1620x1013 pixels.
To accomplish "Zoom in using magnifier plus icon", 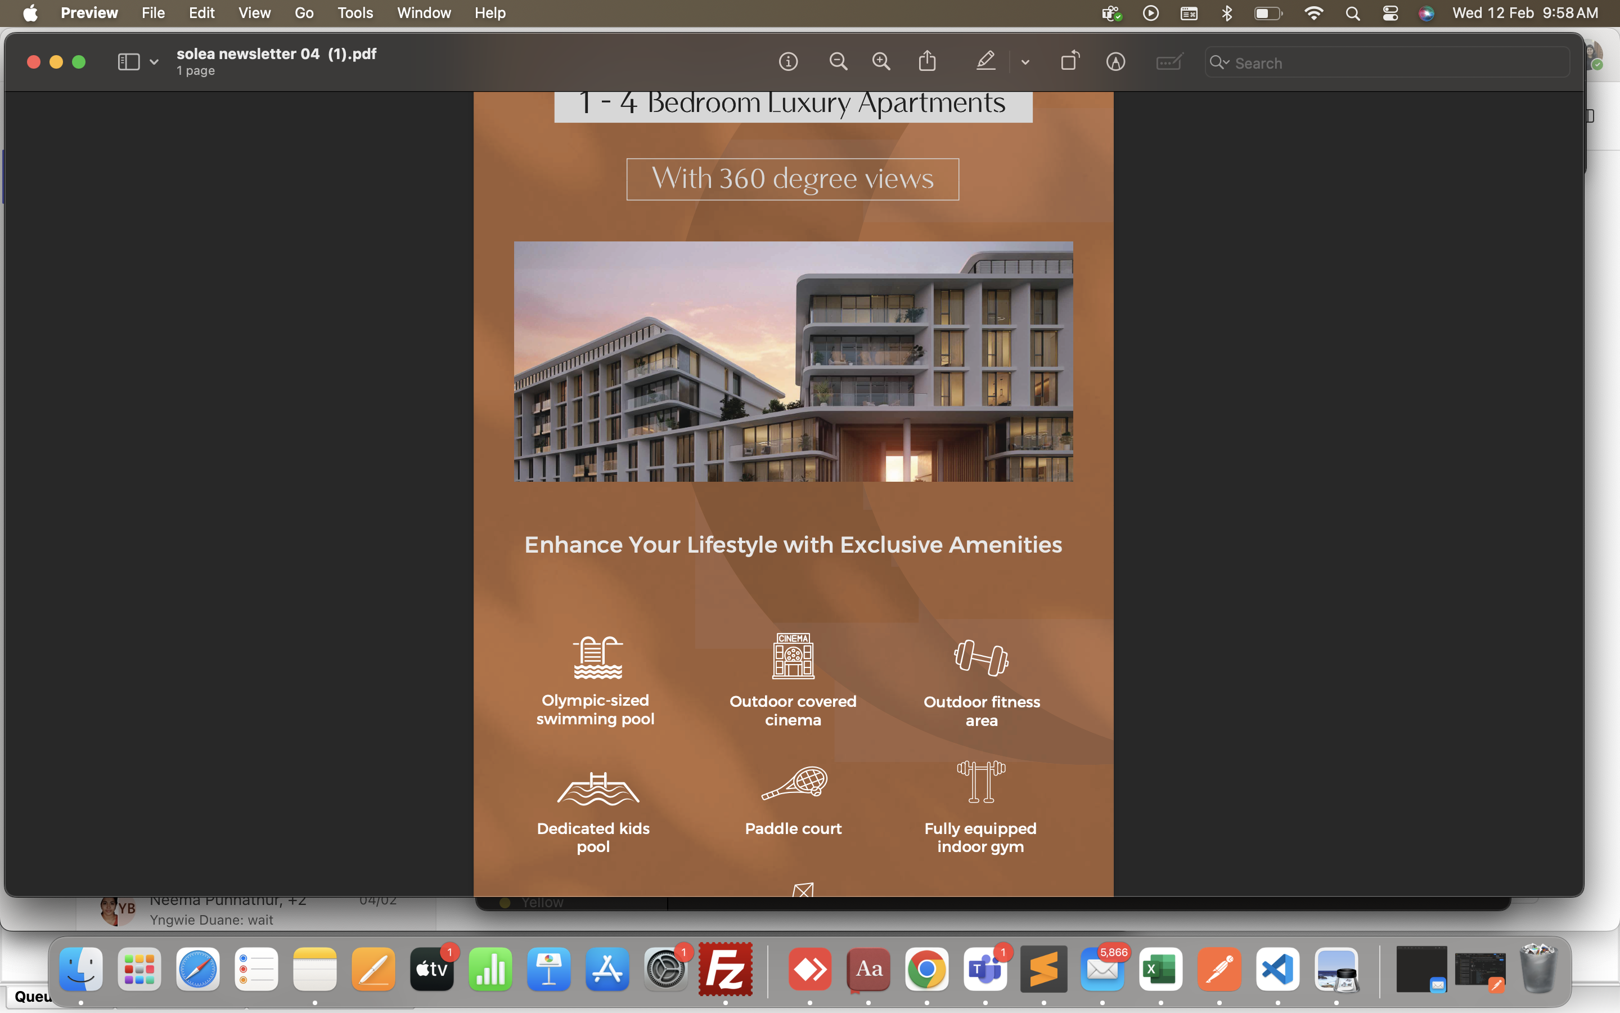I will 881,62.
